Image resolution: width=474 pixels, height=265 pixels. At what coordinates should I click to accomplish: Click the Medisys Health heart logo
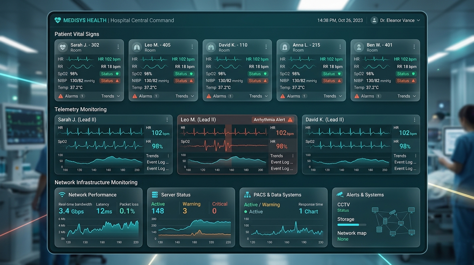pyautogui.click(x=58, y=20)
